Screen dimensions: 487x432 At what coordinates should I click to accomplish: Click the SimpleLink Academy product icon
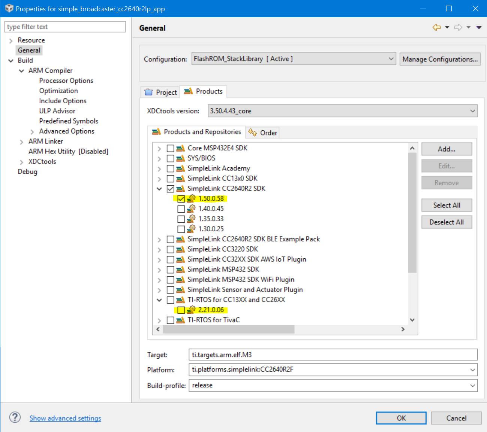pos(181,168)
